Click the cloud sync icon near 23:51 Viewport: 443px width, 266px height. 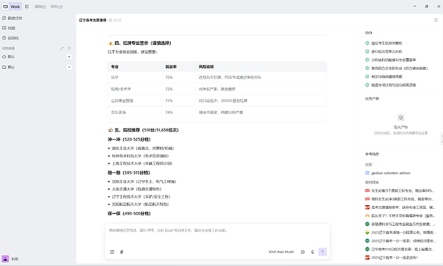pos(110,21)
